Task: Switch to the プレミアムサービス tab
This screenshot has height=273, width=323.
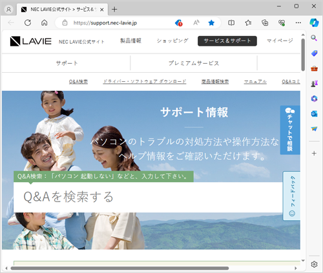Action: [194, 63]
